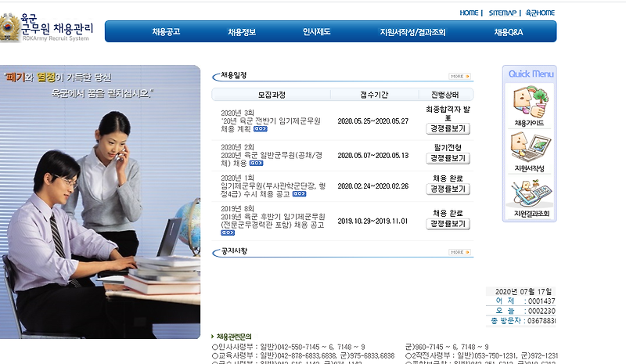
Task: Click the 접수기간 column header
Action: click(374, 95)
